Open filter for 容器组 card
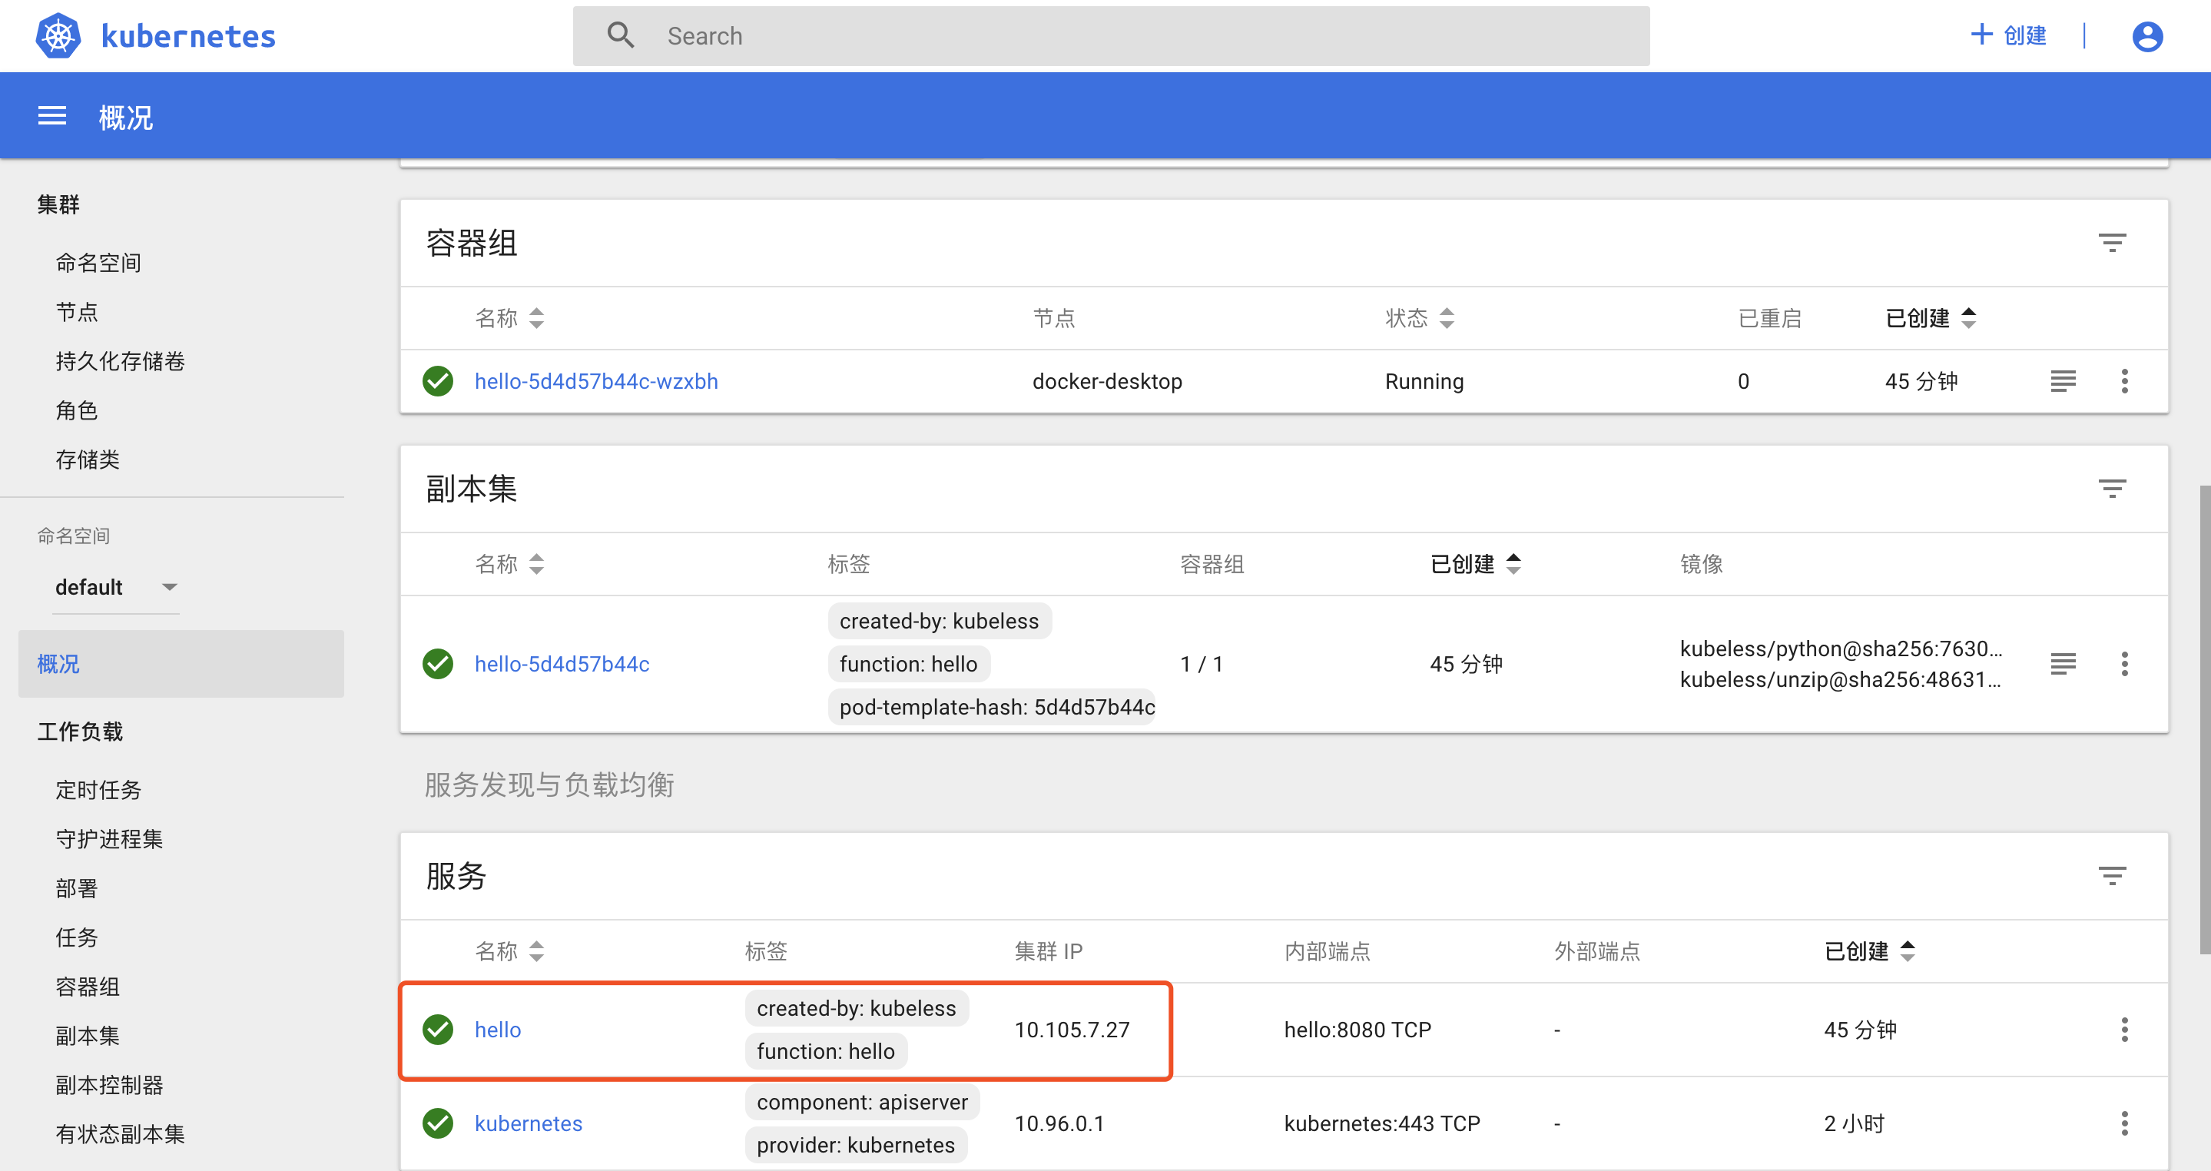The image size is (2211, 1171). click(2111, 243)
